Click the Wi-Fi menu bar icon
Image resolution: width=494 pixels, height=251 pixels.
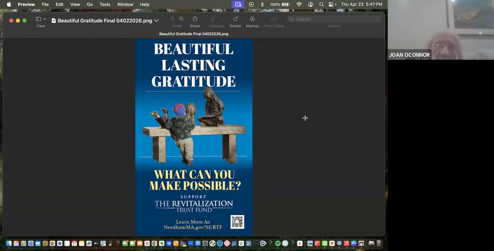pos(299,4)
